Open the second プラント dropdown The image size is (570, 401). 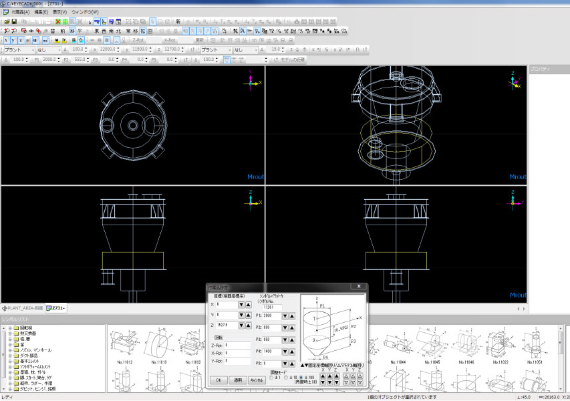click(x=217, y=50)
